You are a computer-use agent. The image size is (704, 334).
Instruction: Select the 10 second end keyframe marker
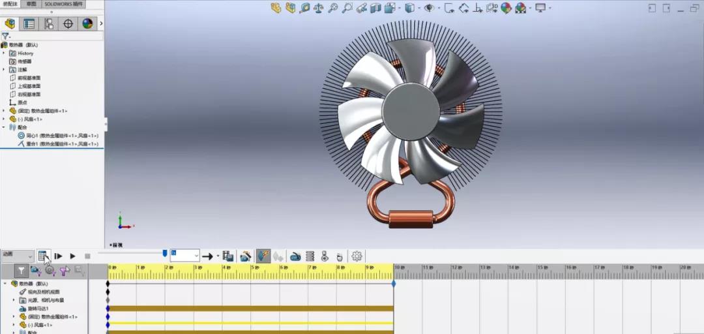(394, 284)
